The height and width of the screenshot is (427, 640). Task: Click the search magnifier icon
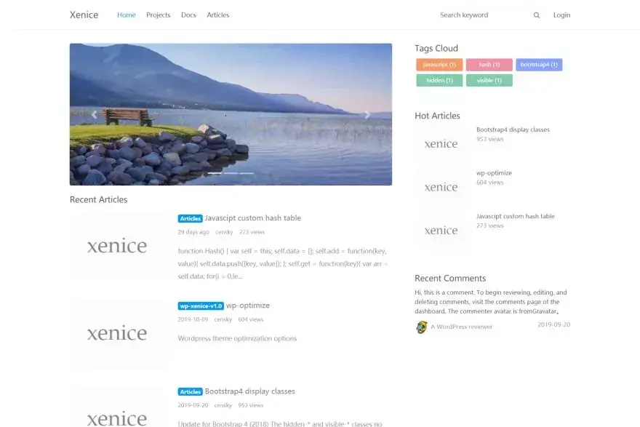point(536,15)
